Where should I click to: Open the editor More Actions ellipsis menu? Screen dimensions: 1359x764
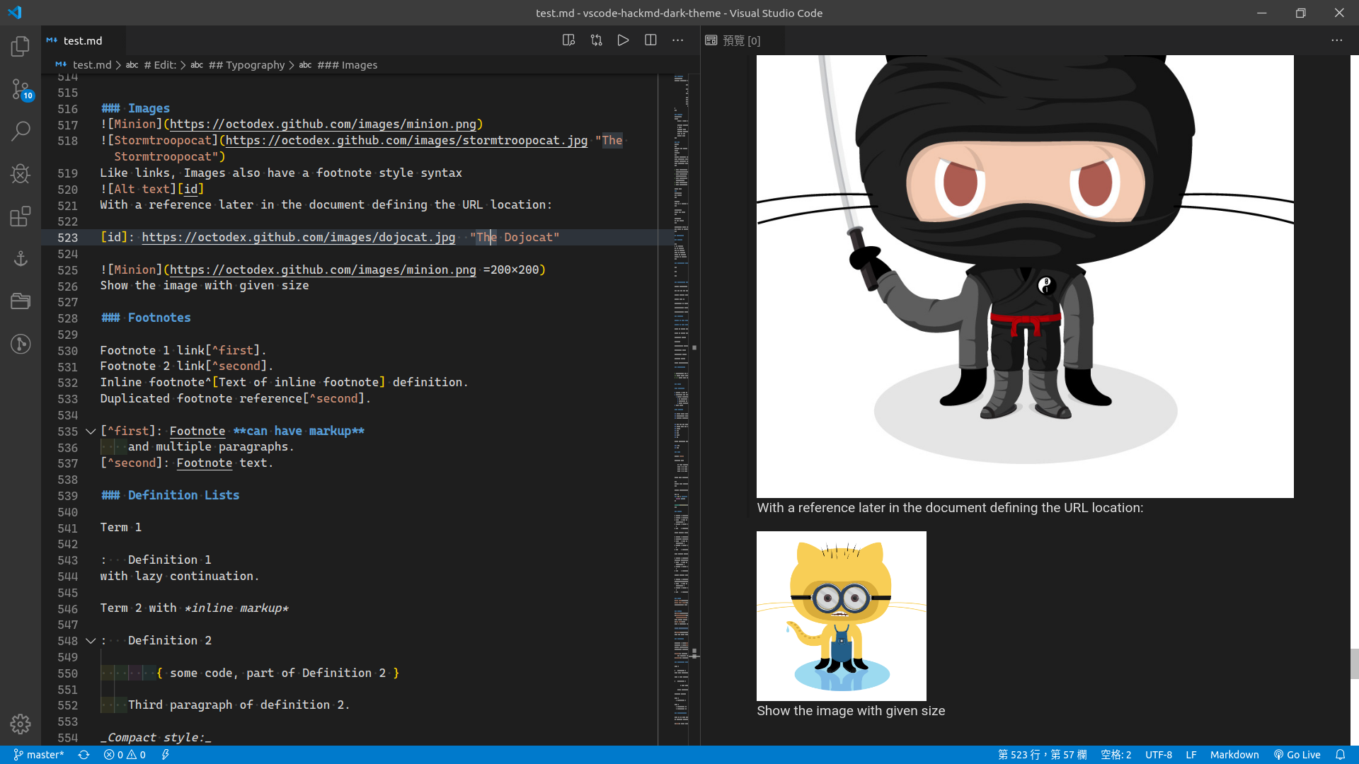tap(678, 40)
